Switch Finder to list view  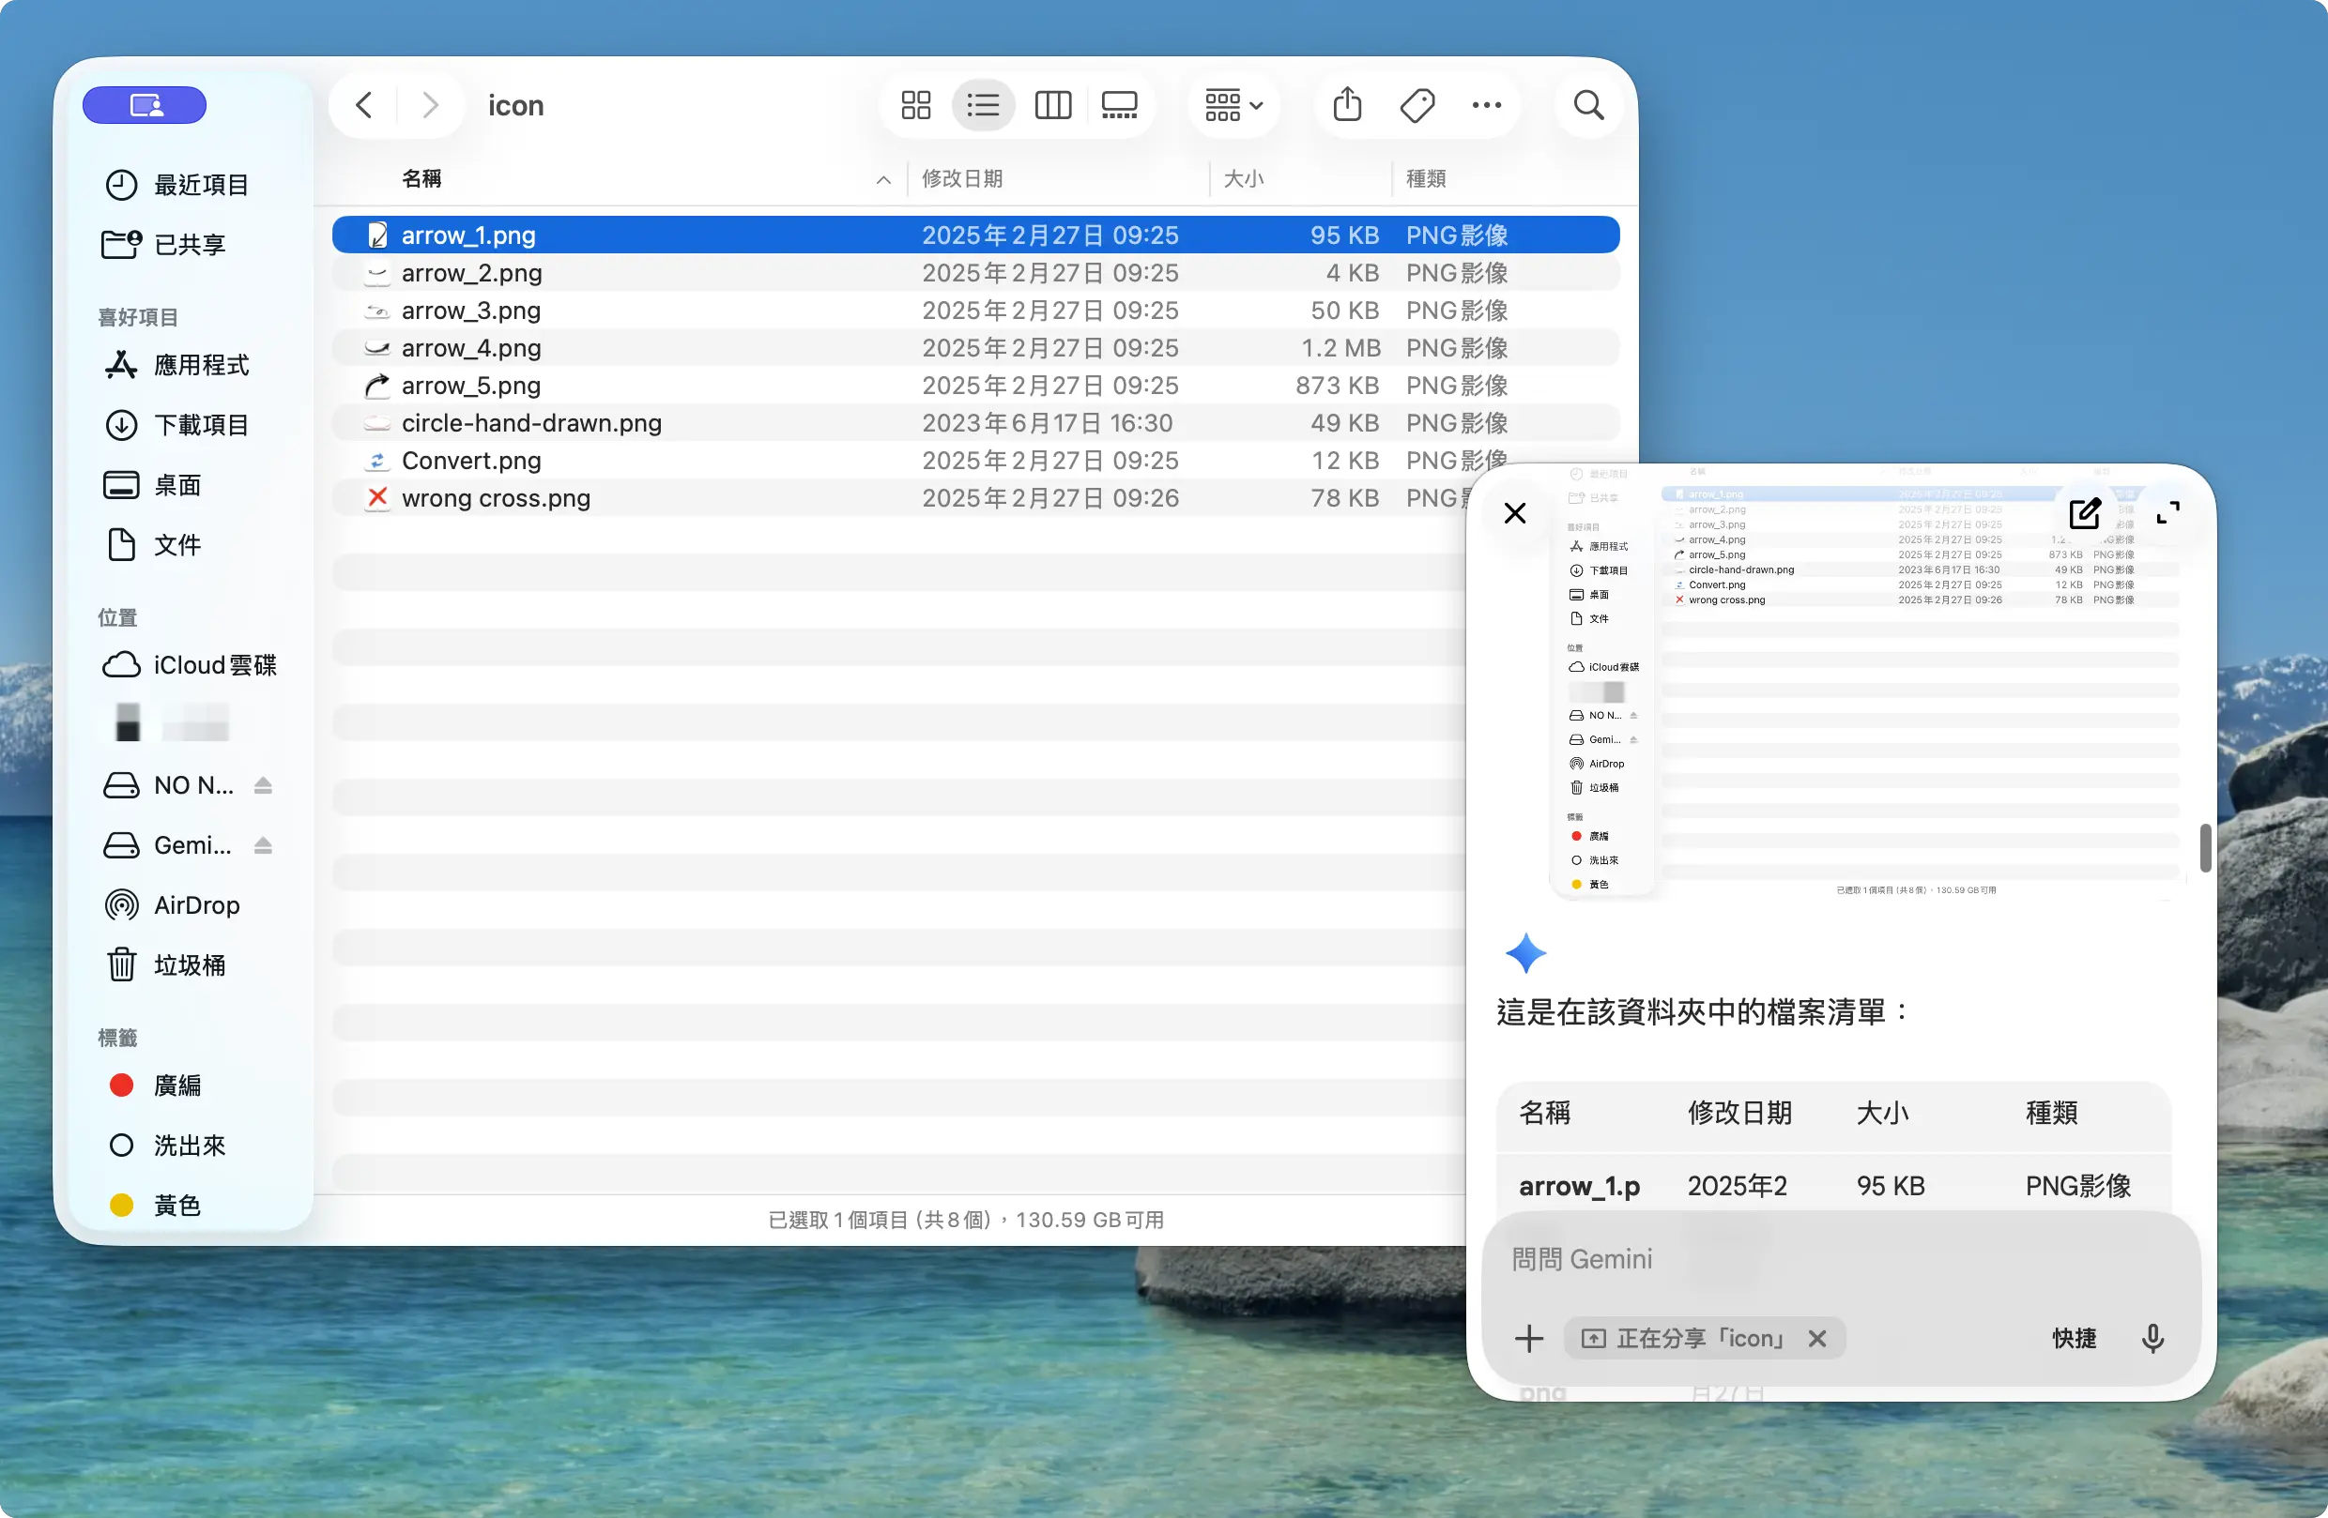[x=983, y=106]
